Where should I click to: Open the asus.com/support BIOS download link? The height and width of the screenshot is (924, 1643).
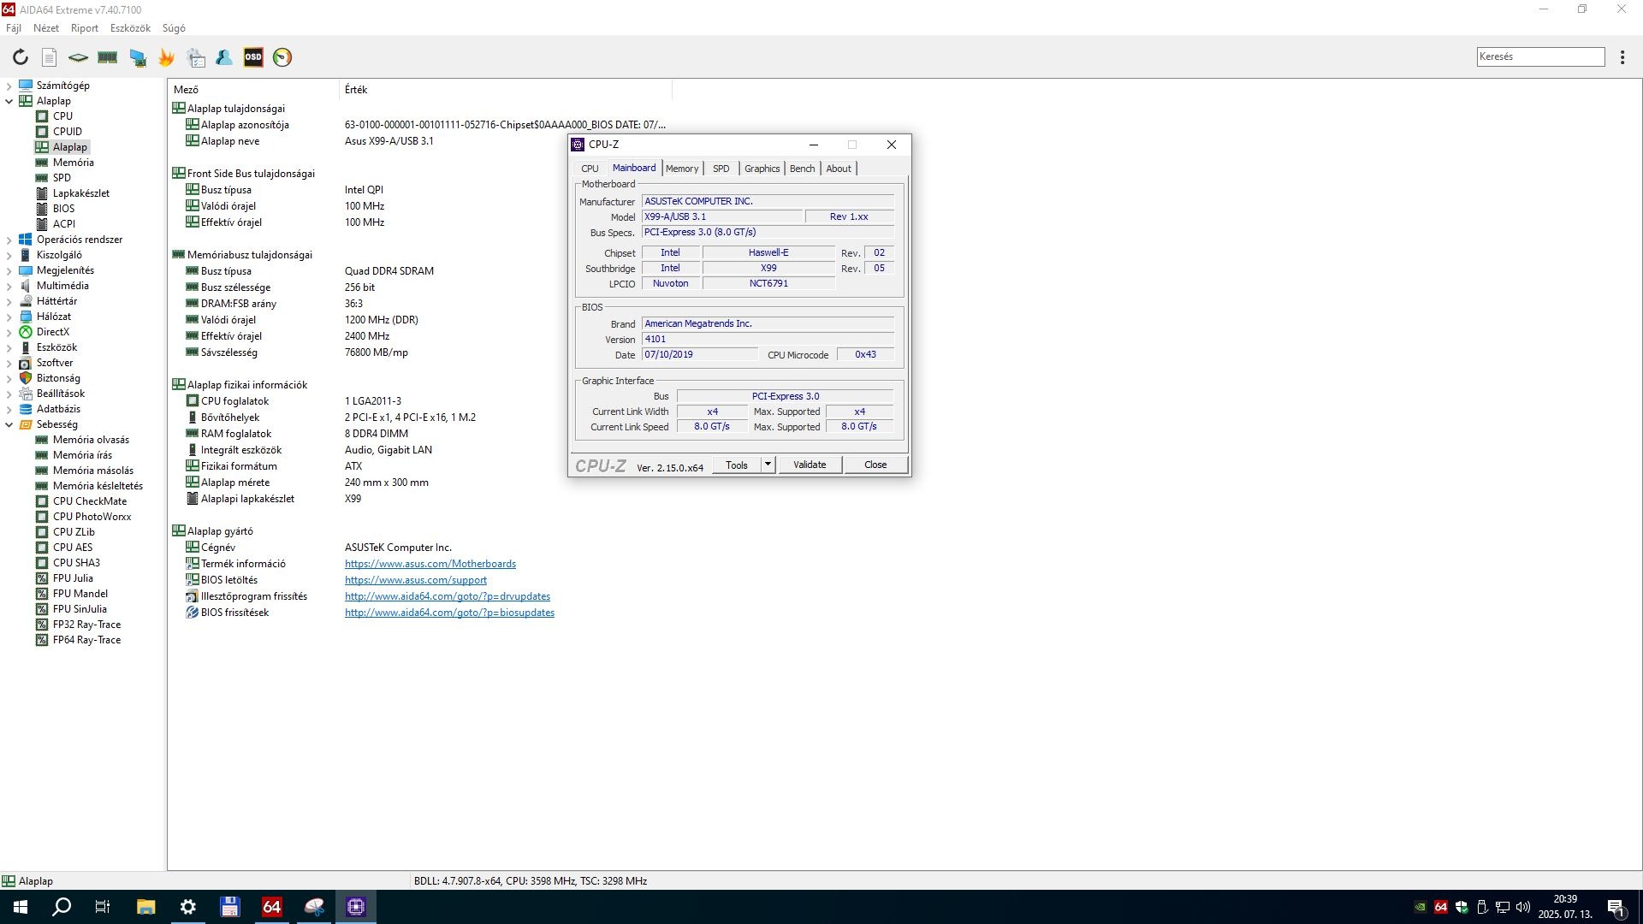415,580
